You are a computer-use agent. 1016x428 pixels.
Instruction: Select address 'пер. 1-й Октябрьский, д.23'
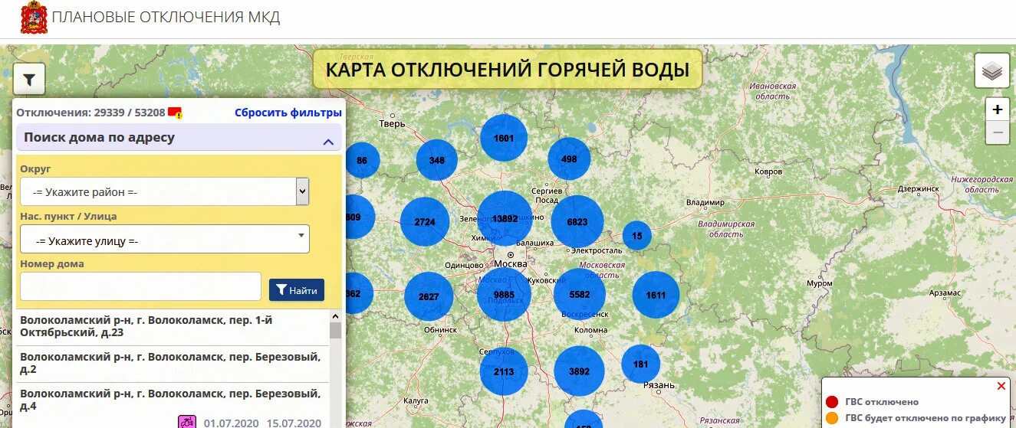click(172, 326)
